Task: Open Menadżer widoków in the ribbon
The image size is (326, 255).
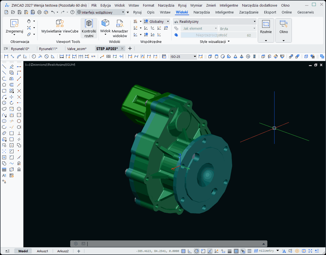Action: click(x=120, y=28)
